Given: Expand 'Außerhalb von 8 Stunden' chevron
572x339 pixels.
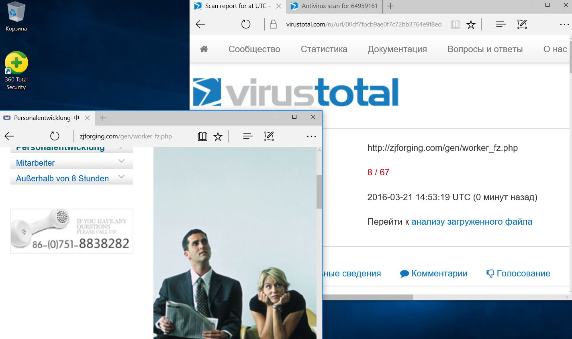Looking at the screenshot, I should (121, 177).
